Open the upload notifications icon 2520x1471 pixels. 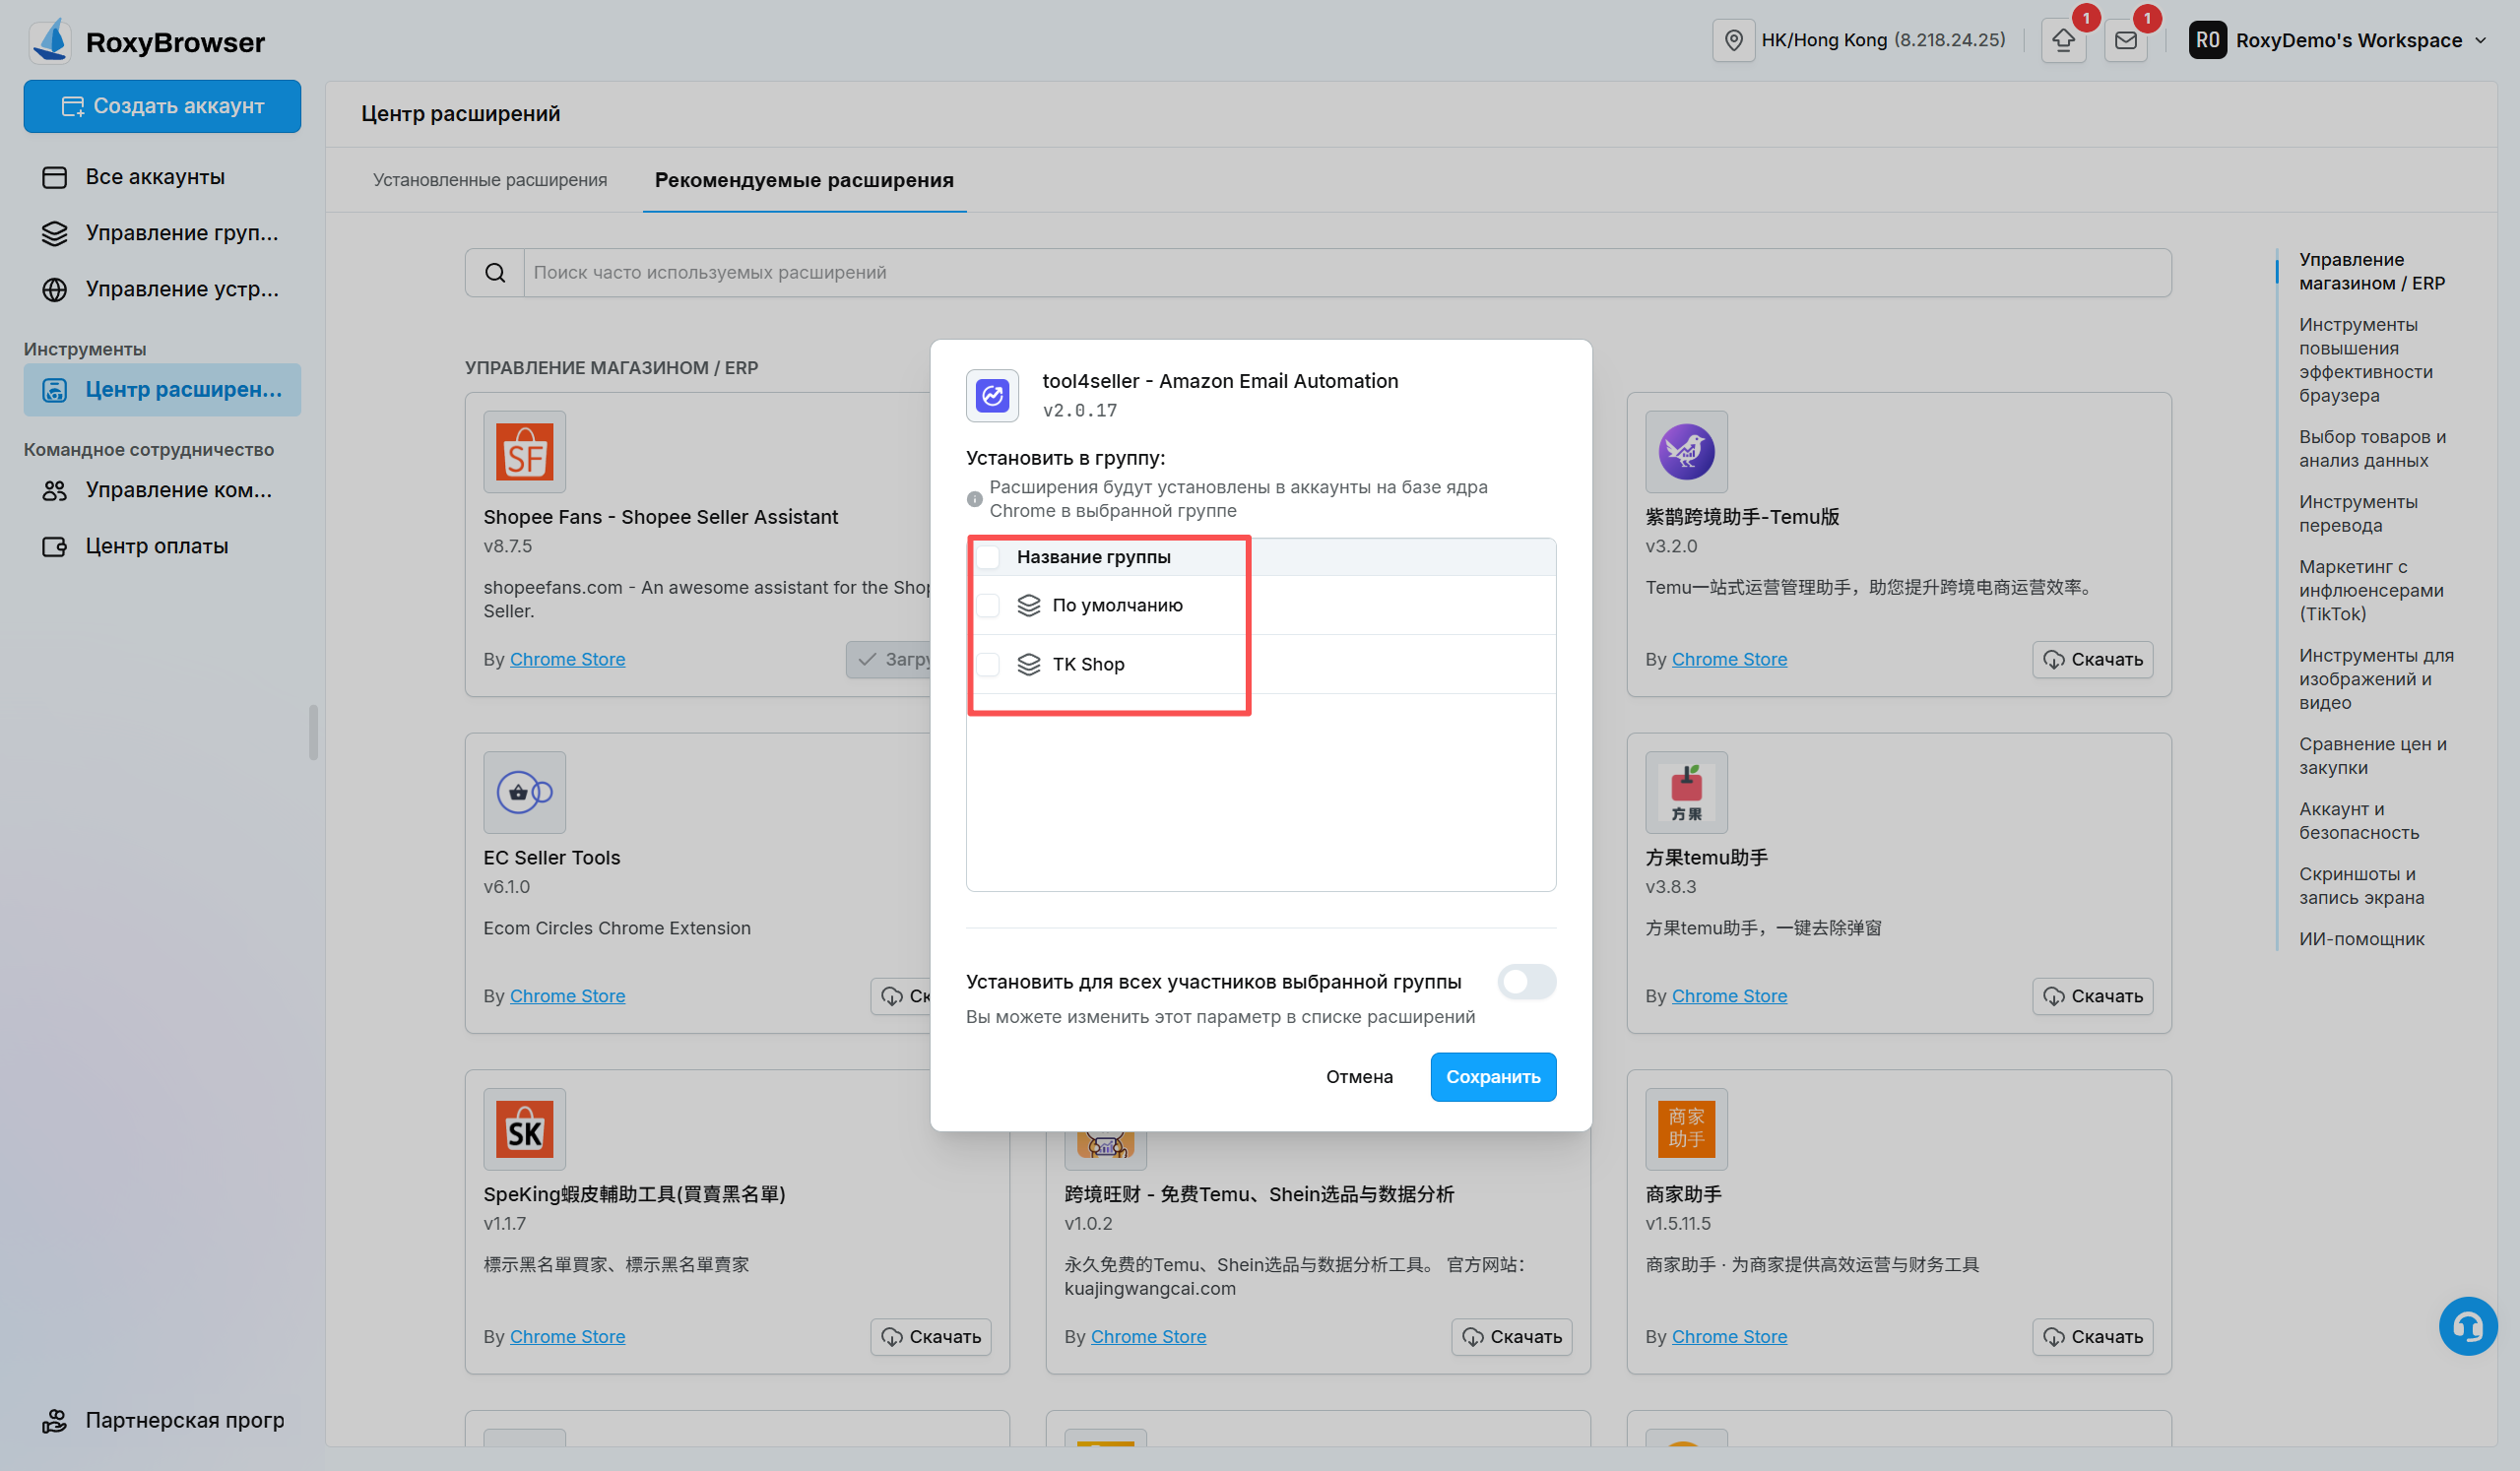coord(2063,40)
